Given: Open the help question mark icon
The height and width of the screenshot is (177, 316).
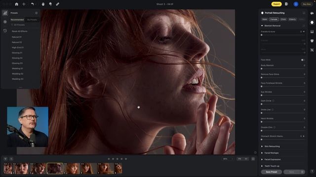Looking at the screenshot, I should tap(312, 171).
